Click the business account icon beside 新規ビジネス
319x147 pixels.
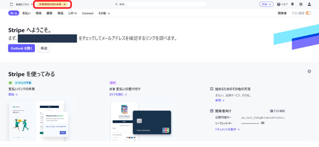point(12,4)
